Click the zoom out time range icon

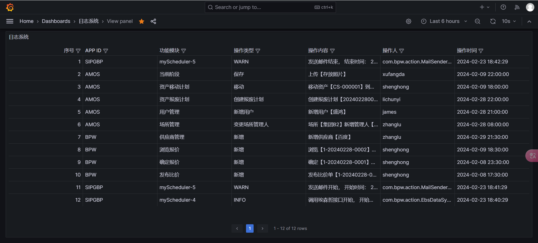pyautogui.click(x=477, y=21)
